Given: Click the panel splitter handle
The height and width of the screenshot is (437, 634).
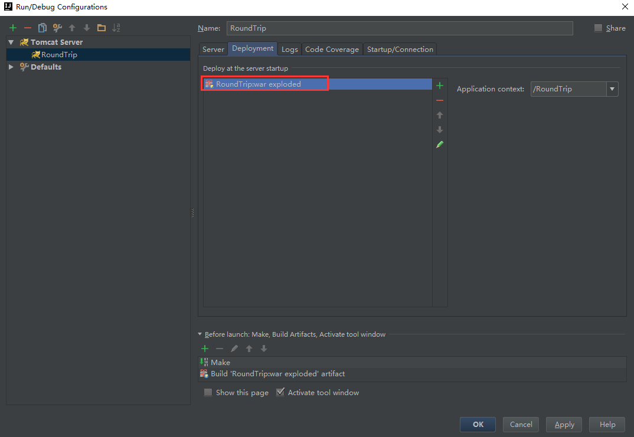Looking at the screenshot, I should pyautogui.click(x=192, y=213).
